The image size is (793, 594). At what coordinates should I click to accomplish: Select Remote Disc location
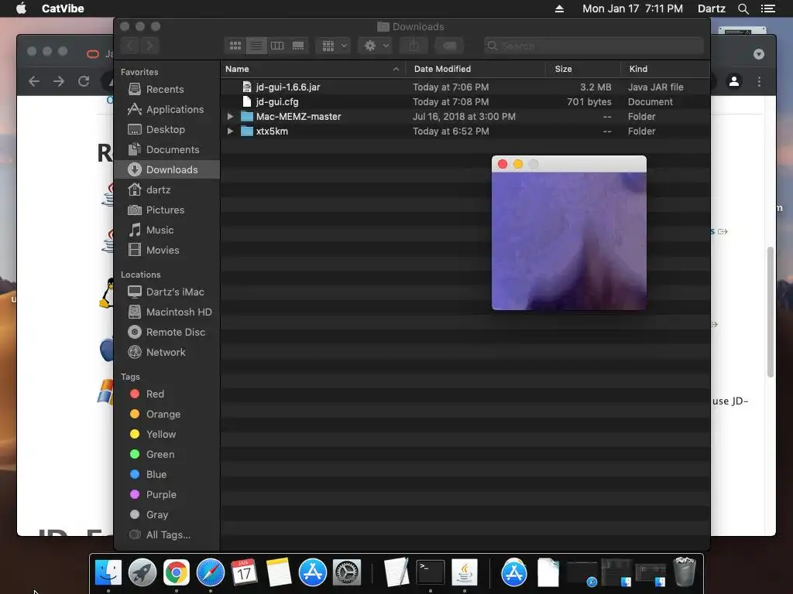coord(167,333)
